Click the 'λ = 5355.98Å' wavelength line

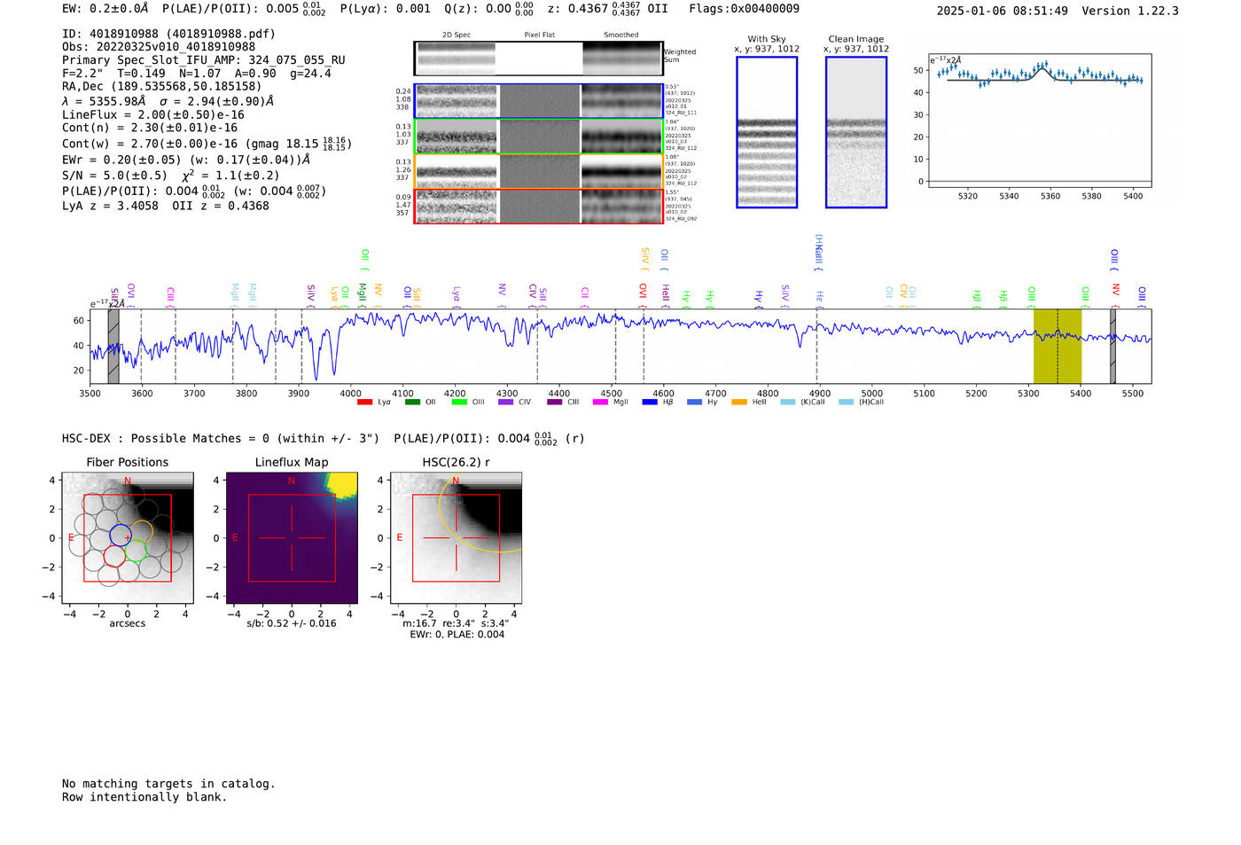pos(168,101)
